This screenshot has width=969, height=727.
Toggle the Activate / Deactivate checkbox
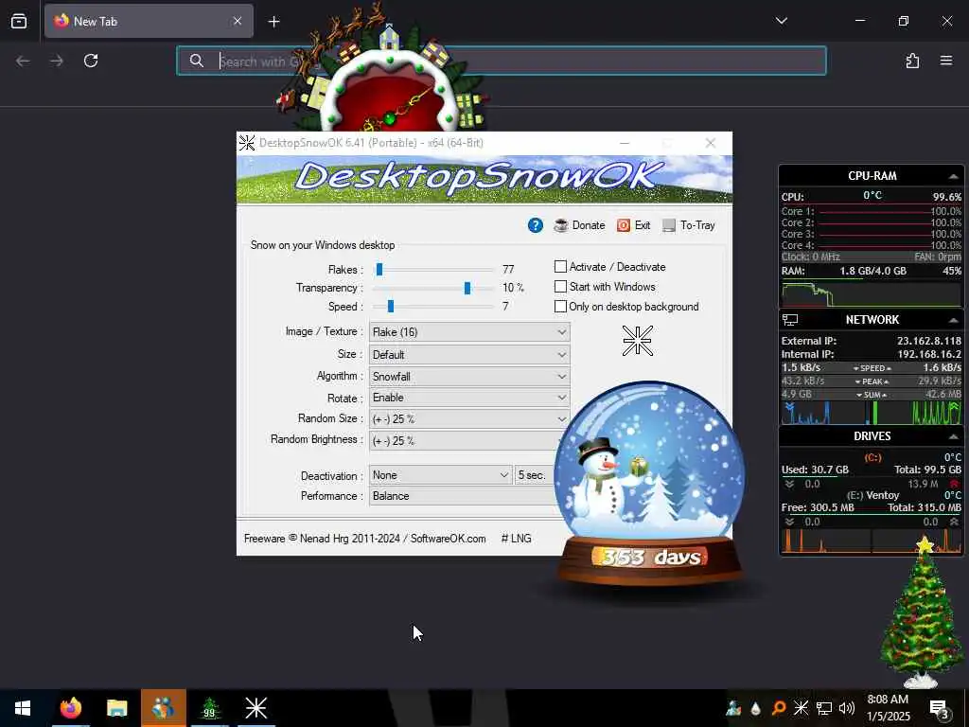click(560, 266)
